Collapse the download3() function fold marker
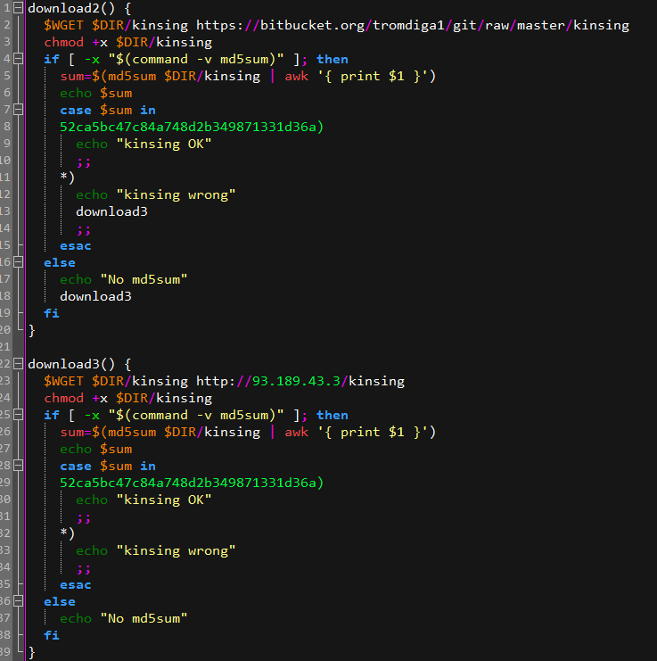Image resolution: width=657 pixels, height=661 pixels. (18, 364)
